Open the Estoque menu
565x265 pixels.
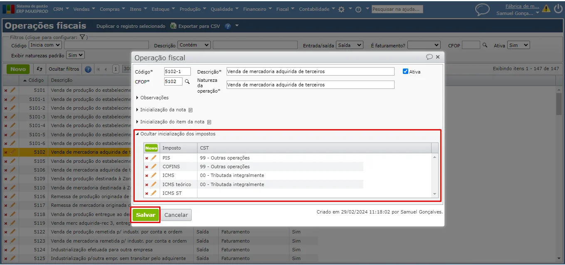[163, 9]
